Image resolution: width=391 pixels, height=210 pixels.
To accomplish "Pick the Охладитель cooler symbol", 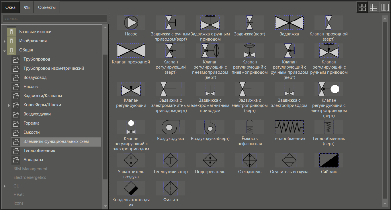I will [250, 160].
